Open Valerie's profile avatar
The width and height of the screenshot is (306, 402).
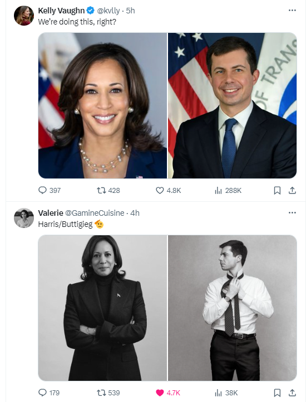[x=24, y=218]
